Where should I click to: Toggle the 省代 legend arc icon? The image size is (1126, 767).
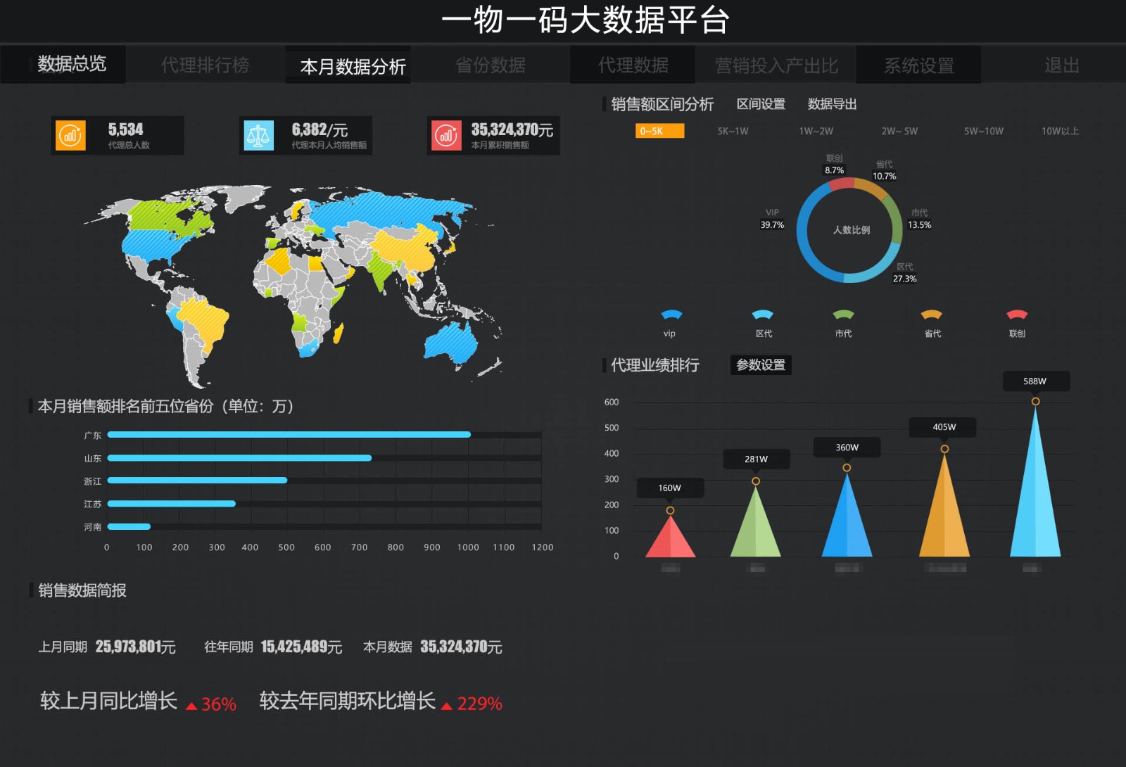pyautogui.click(x=932, y=315)
